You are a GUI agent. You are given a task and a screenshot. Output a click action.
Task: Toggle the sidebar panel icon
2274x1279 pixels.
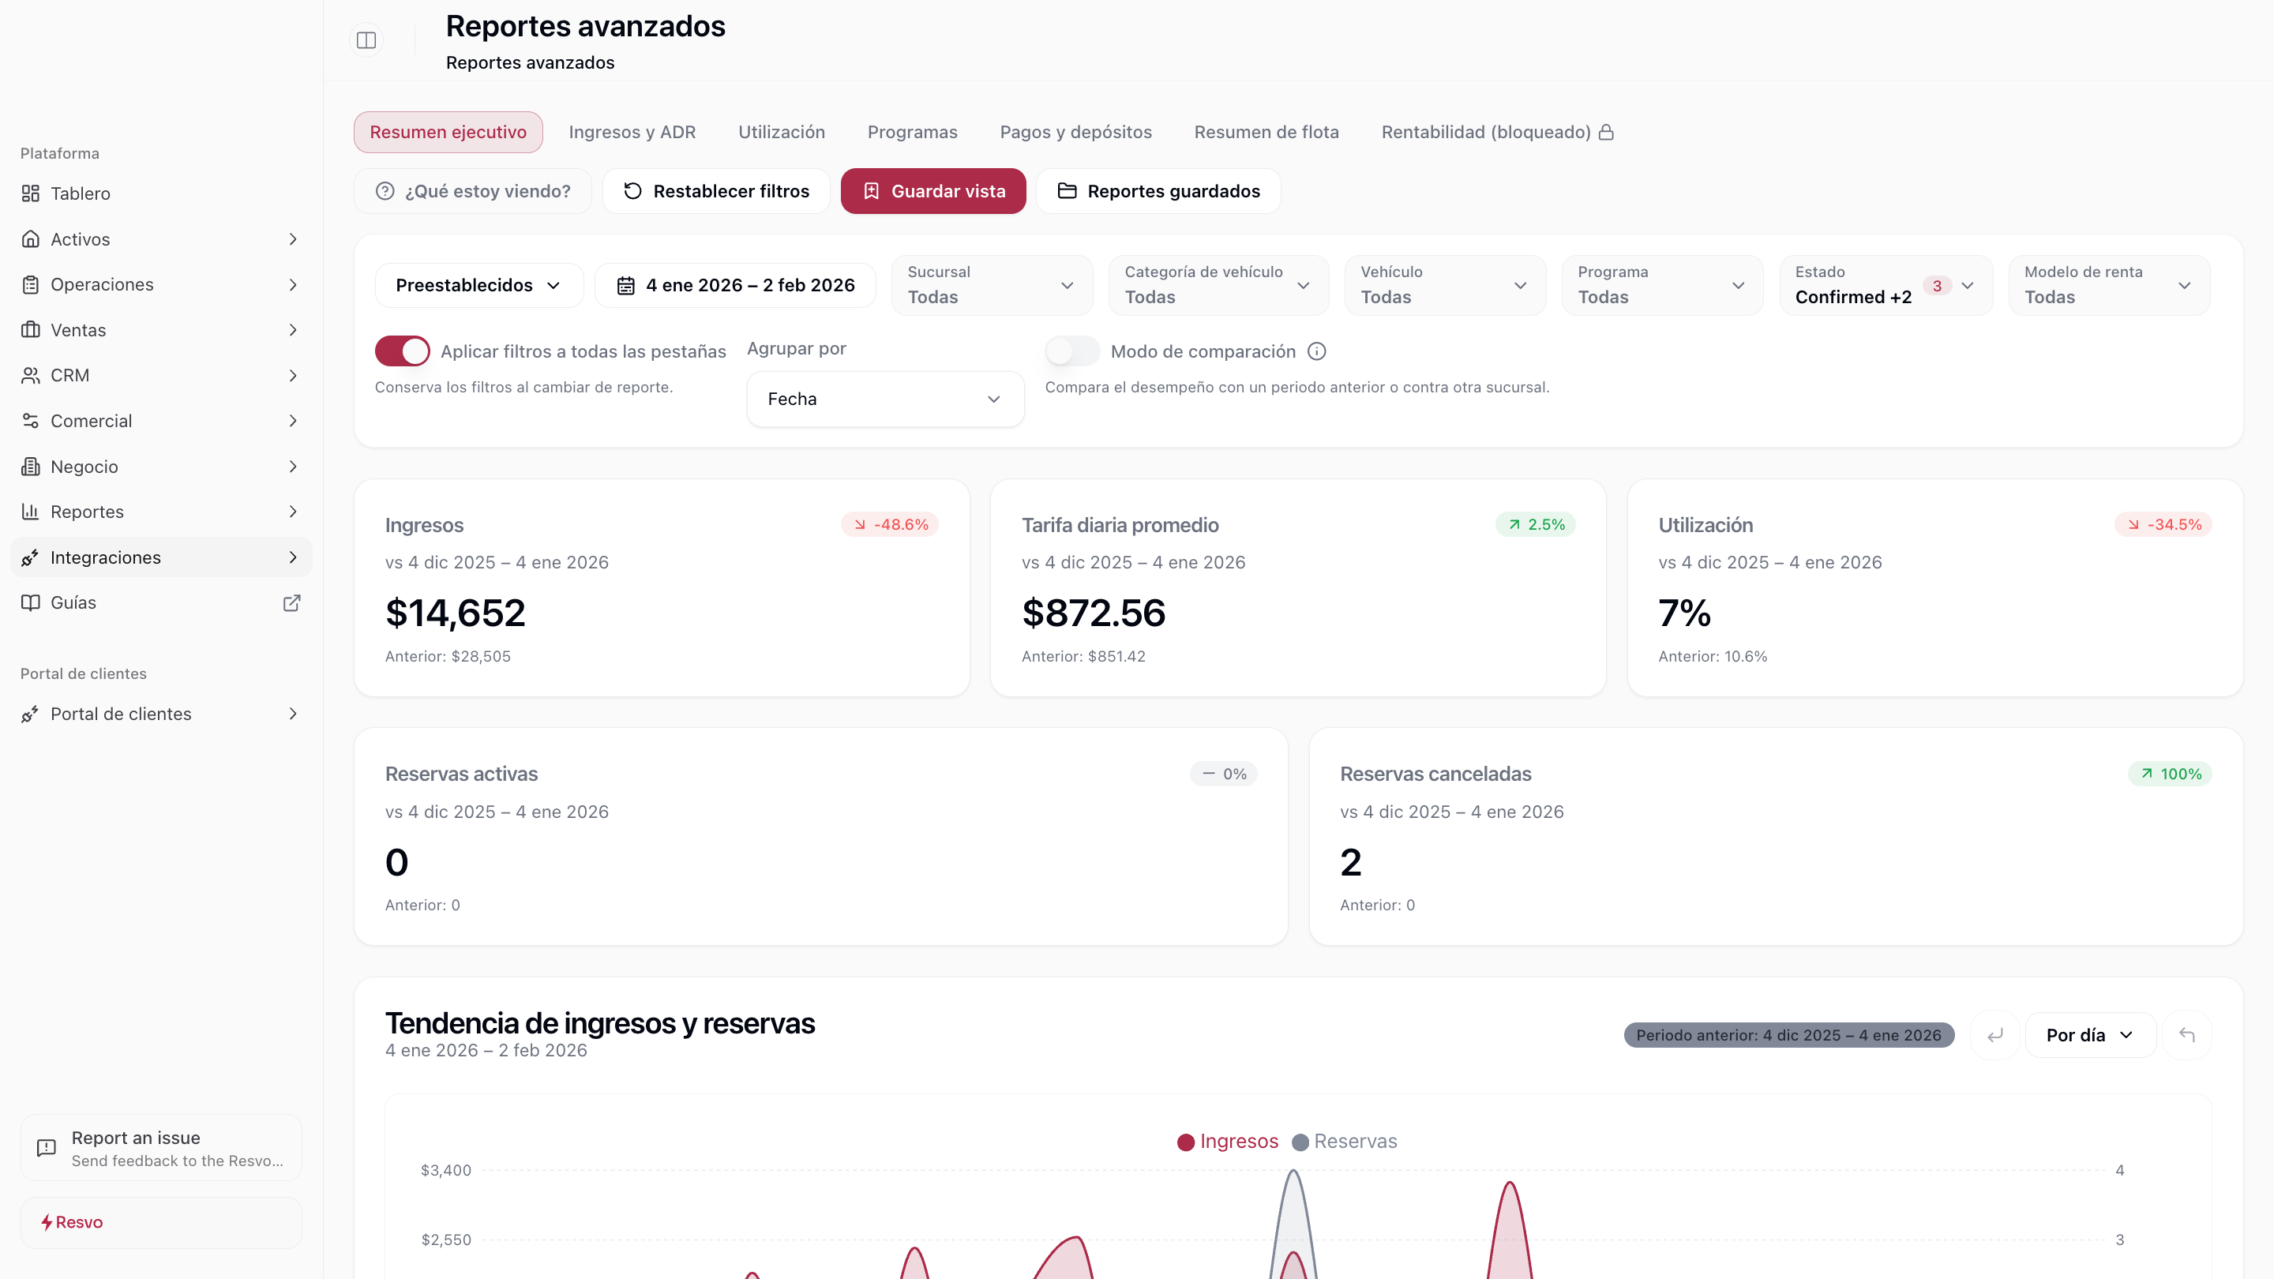pos(366,39)
